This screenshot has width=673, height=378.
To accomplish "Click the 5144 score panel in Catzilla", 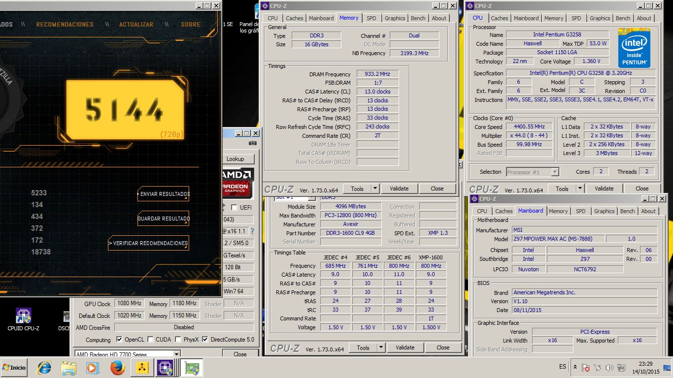I will coord(125,110).
